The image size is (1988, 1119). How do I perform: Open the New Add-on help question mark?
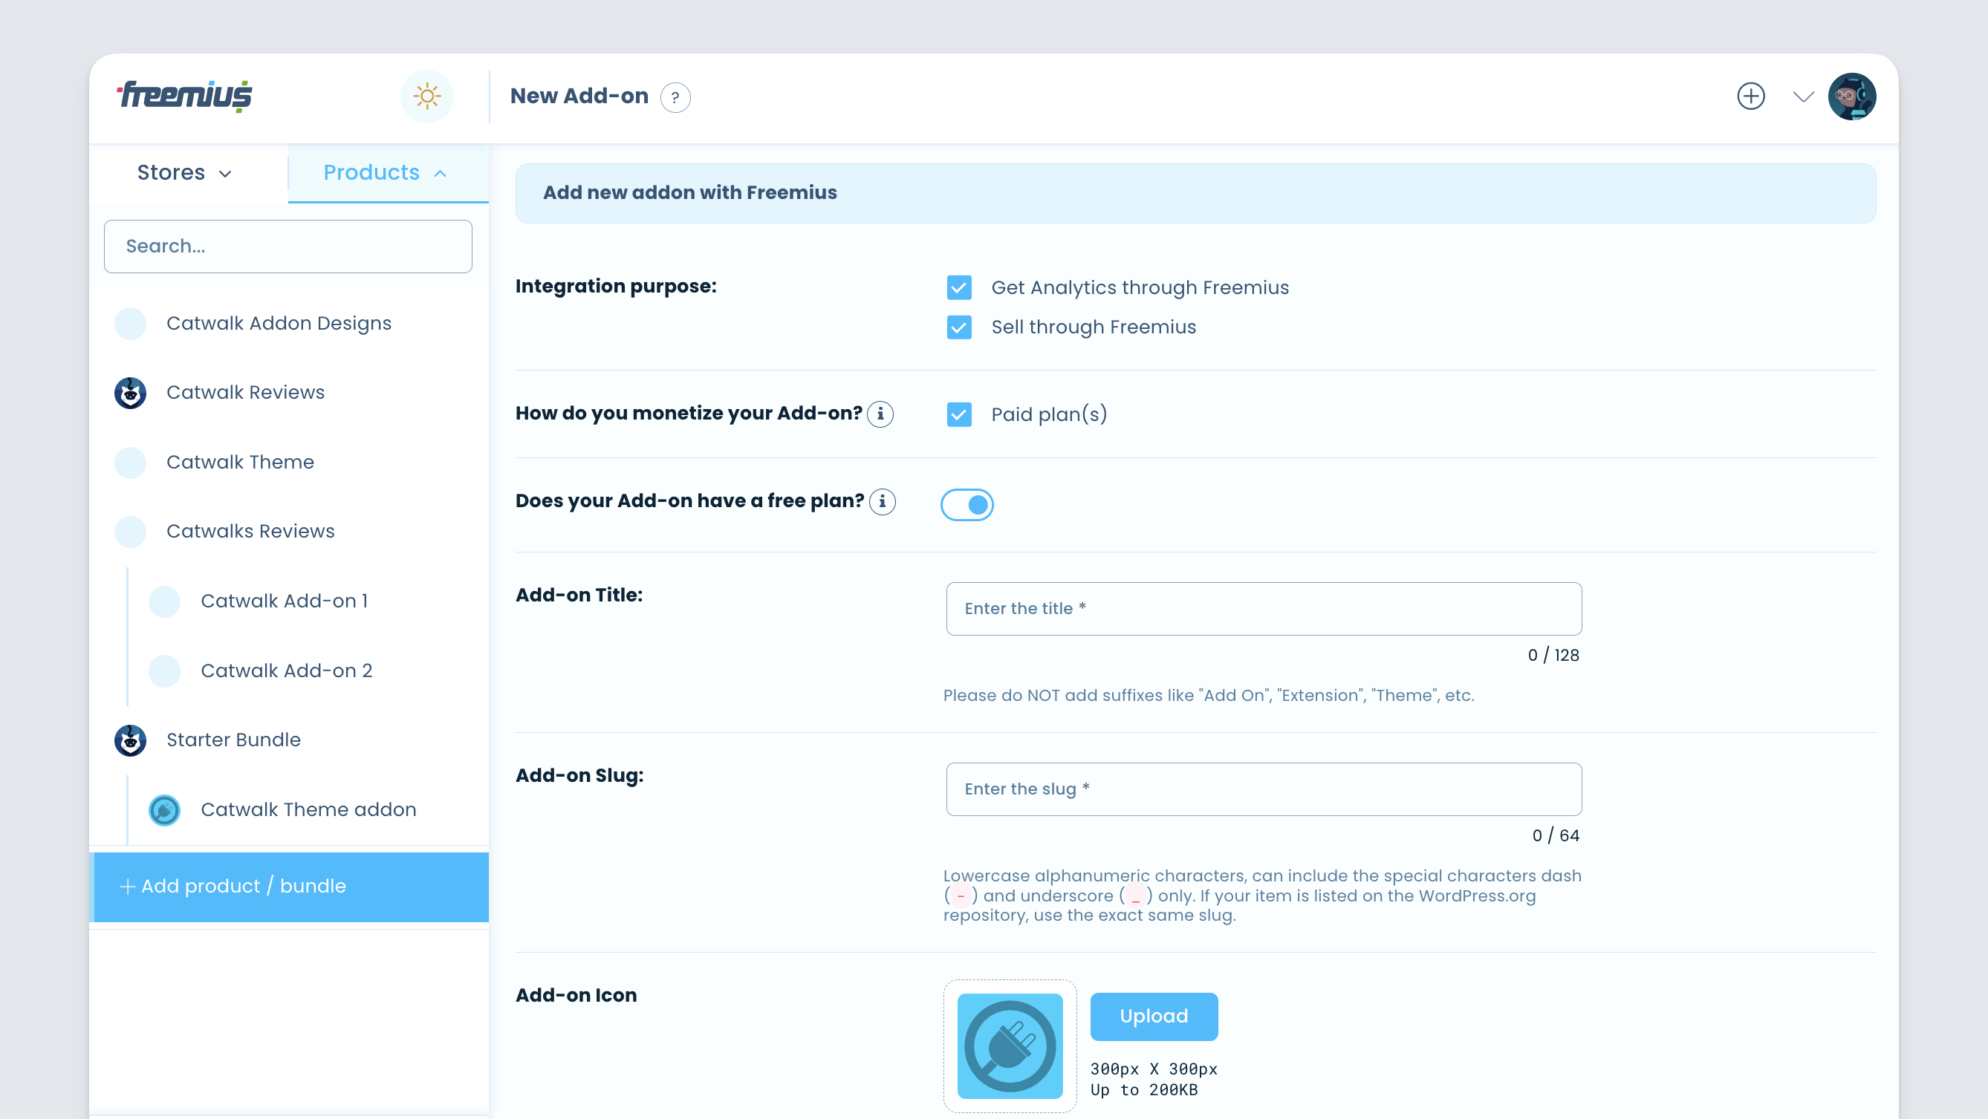coord(675,97)
